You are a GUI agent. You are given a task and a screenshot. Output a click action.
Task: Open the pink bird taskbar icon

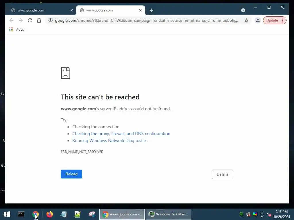pos(92,214)
